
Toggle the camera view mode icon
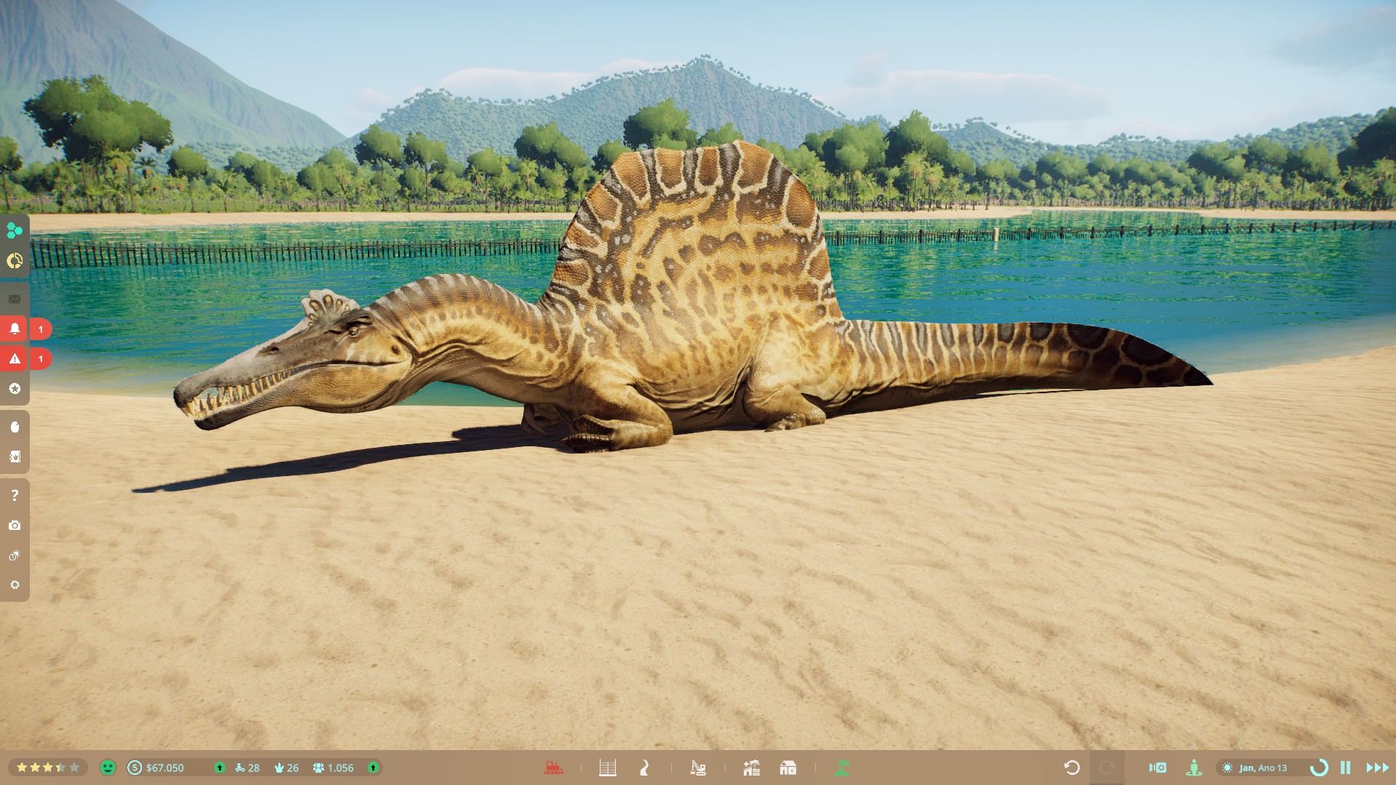pyautogui.click(x=1158, y=768)
